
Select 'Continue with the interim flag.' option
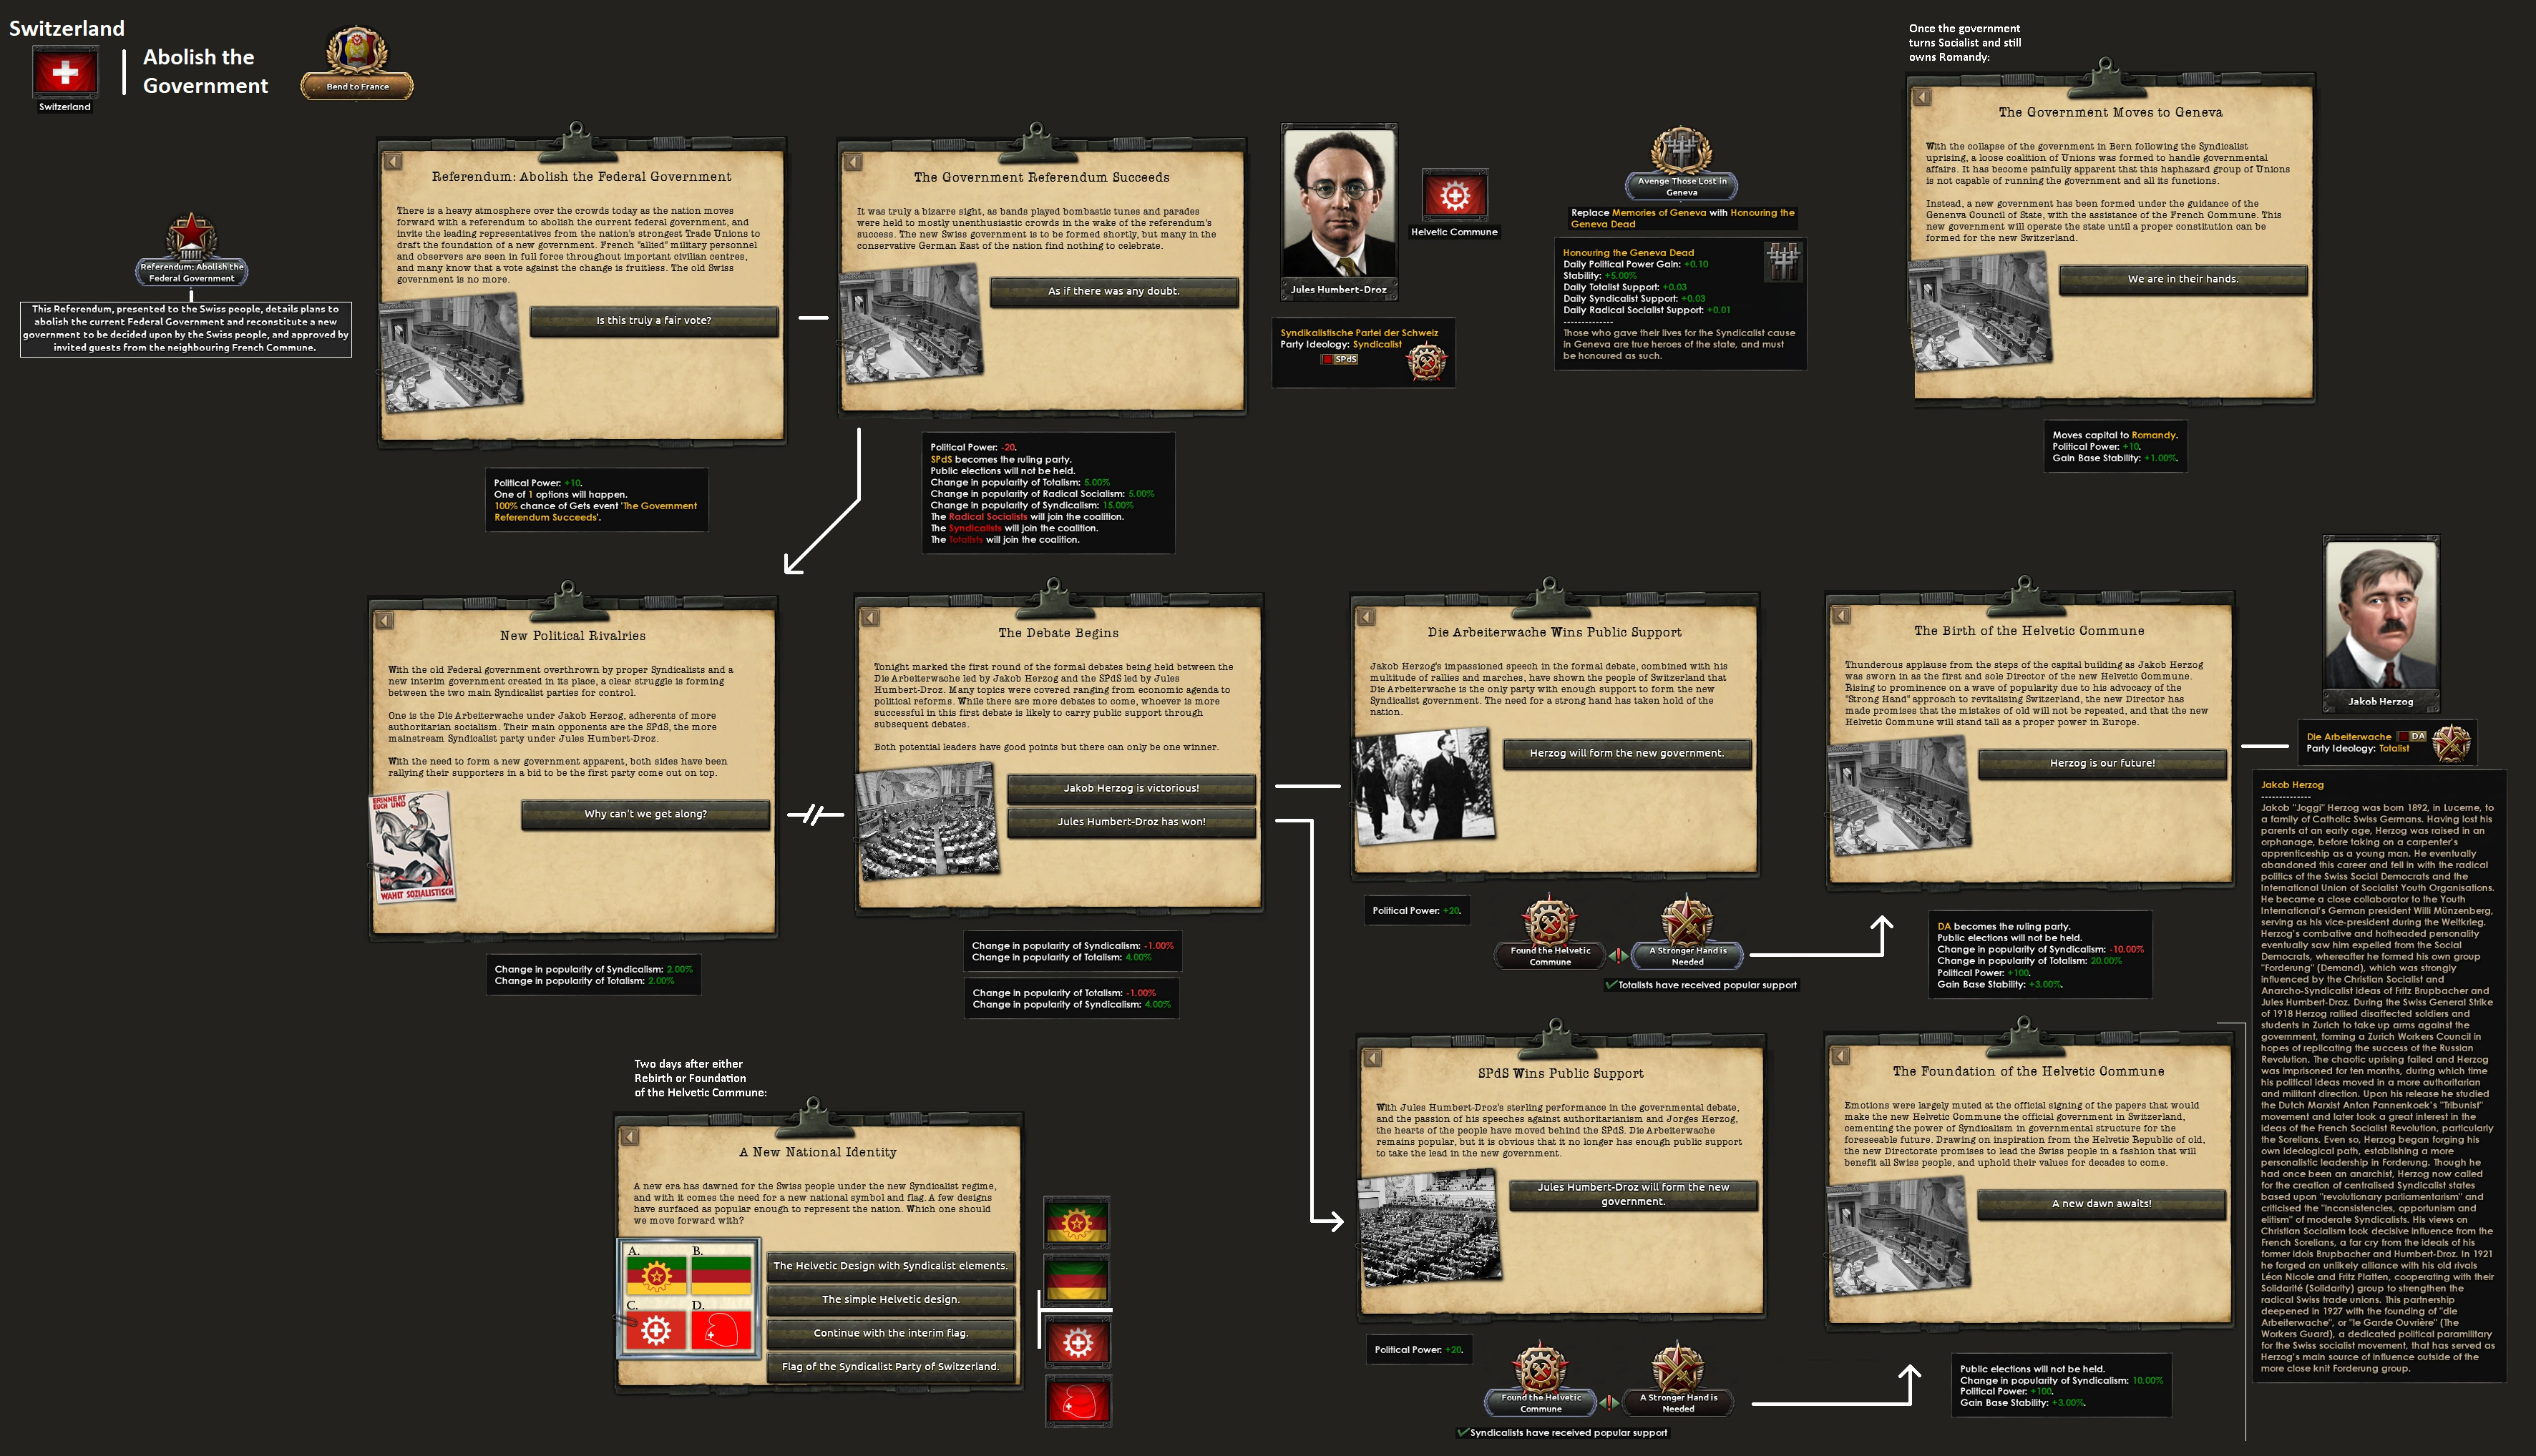(x=890, y=1333)
